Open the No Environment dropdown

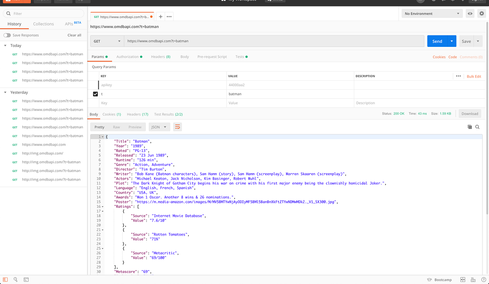tap(432, 13)
